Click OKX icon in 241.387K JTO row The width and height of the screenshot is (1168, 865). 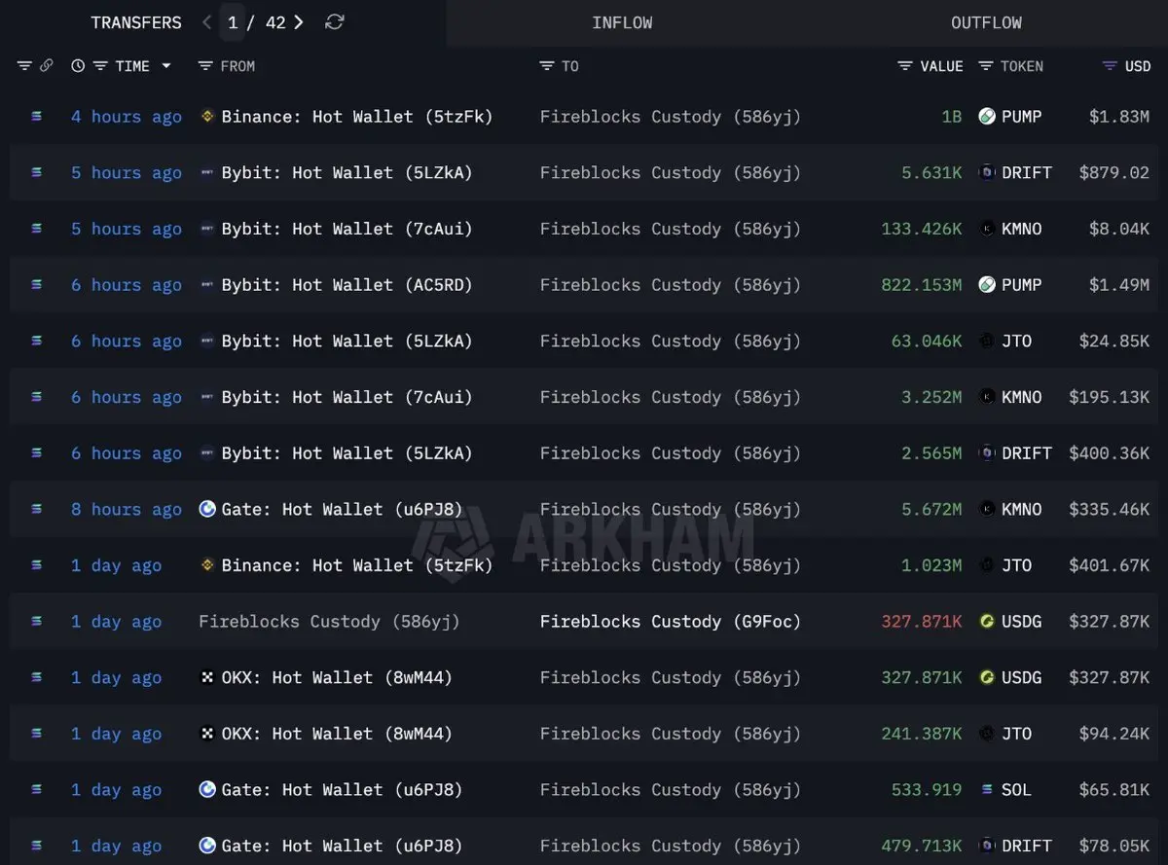[206, 734]
